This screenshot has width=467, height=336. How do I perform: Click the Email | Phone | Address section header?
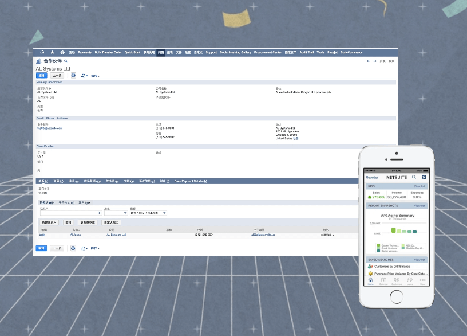point(216,118)
